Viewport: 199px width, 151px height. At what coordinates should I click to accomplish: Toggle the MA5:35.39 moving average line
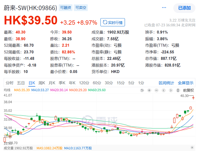pos(22,90)
